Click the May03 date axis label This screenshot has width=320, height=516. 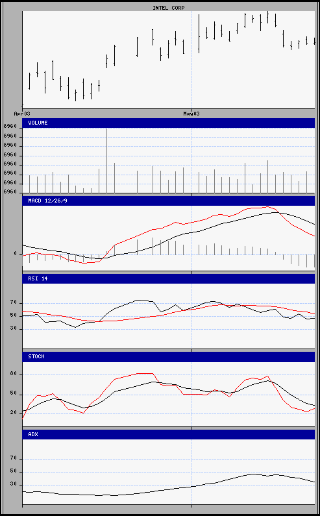coord(191,114)
